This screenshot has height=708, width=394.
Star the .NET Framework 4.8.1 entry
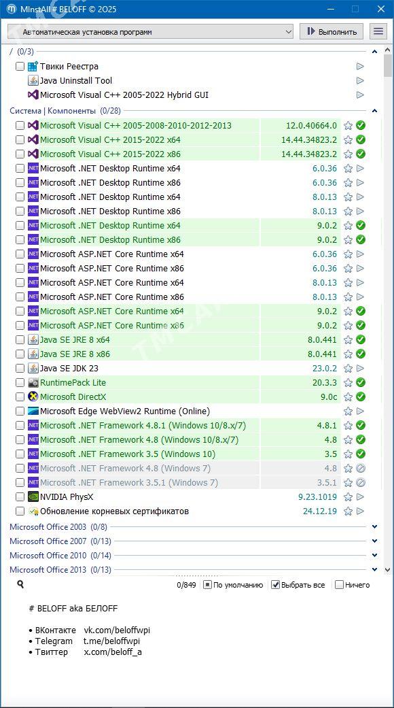(x=348, y=425)
